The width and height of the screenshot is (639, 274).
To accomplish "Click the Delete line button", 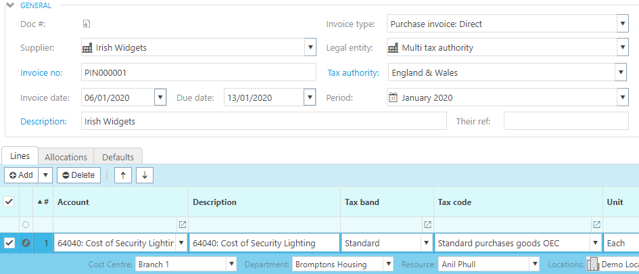I will point(78,175).
